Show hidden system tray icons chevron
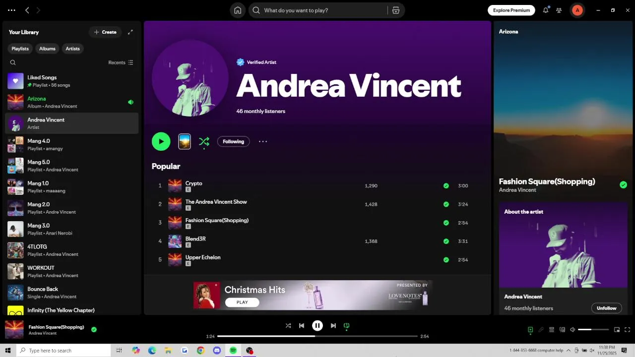The height and width of the screenshot is (357, 635). pos(569,351)
